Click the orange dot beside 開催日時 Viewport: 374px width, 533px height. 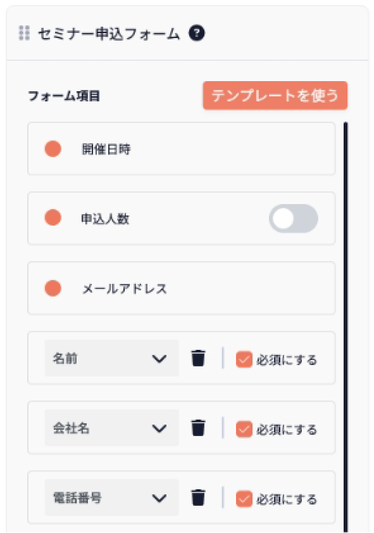53,149
